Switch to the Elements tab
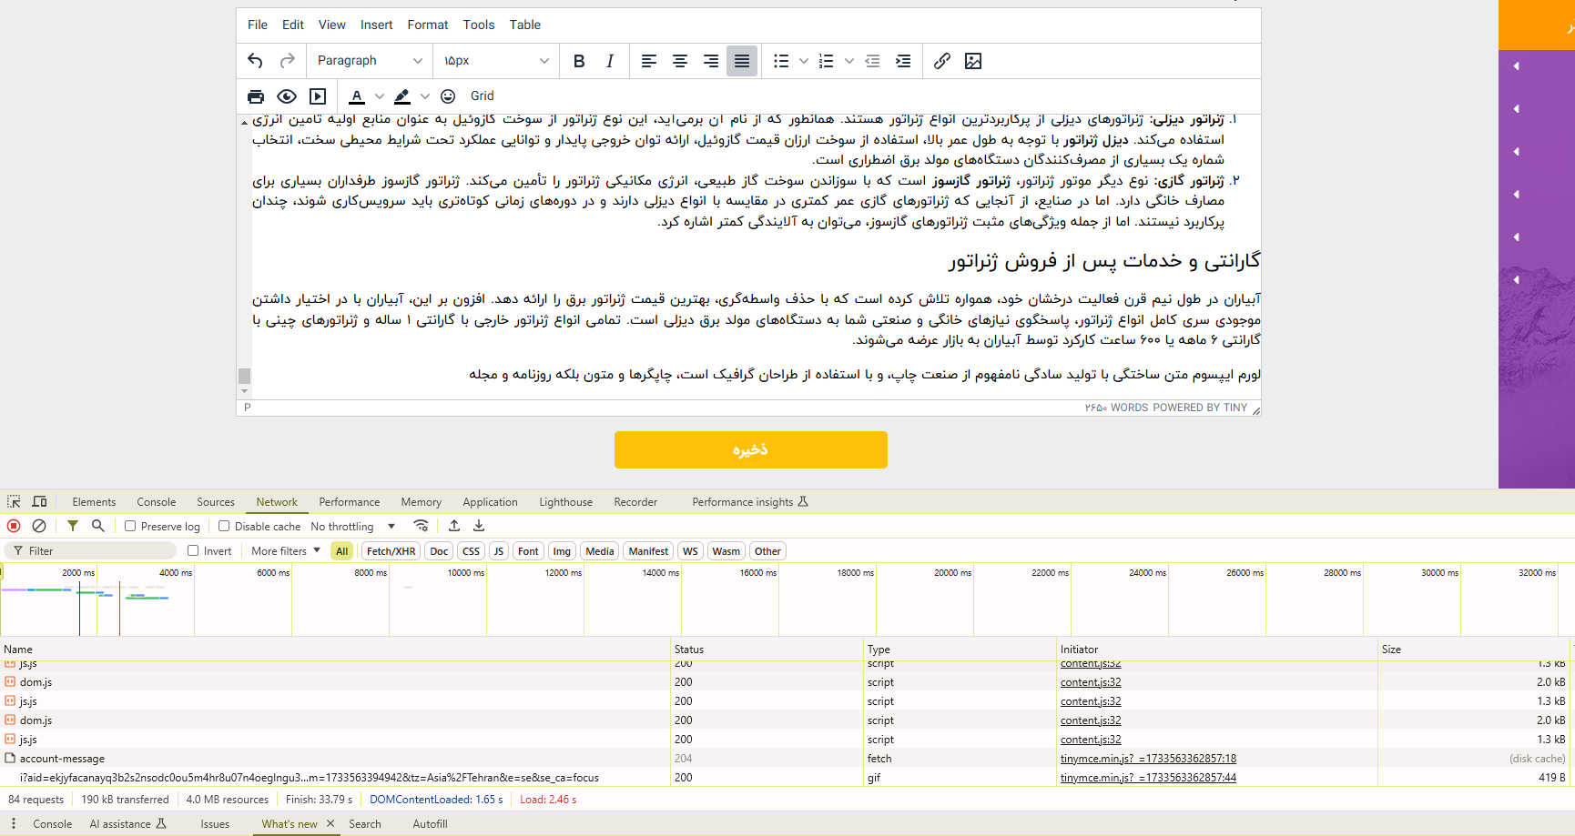 (x=94, y=501)
